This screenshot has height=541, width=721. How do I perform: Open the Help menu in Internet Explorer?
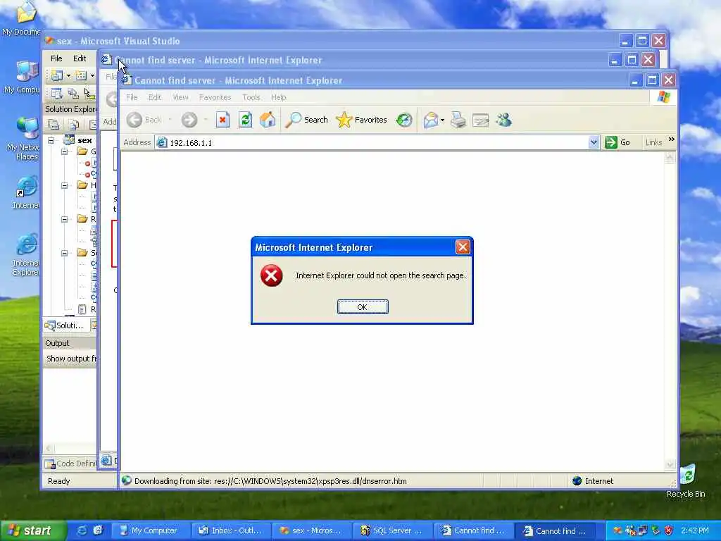point(279,97)
